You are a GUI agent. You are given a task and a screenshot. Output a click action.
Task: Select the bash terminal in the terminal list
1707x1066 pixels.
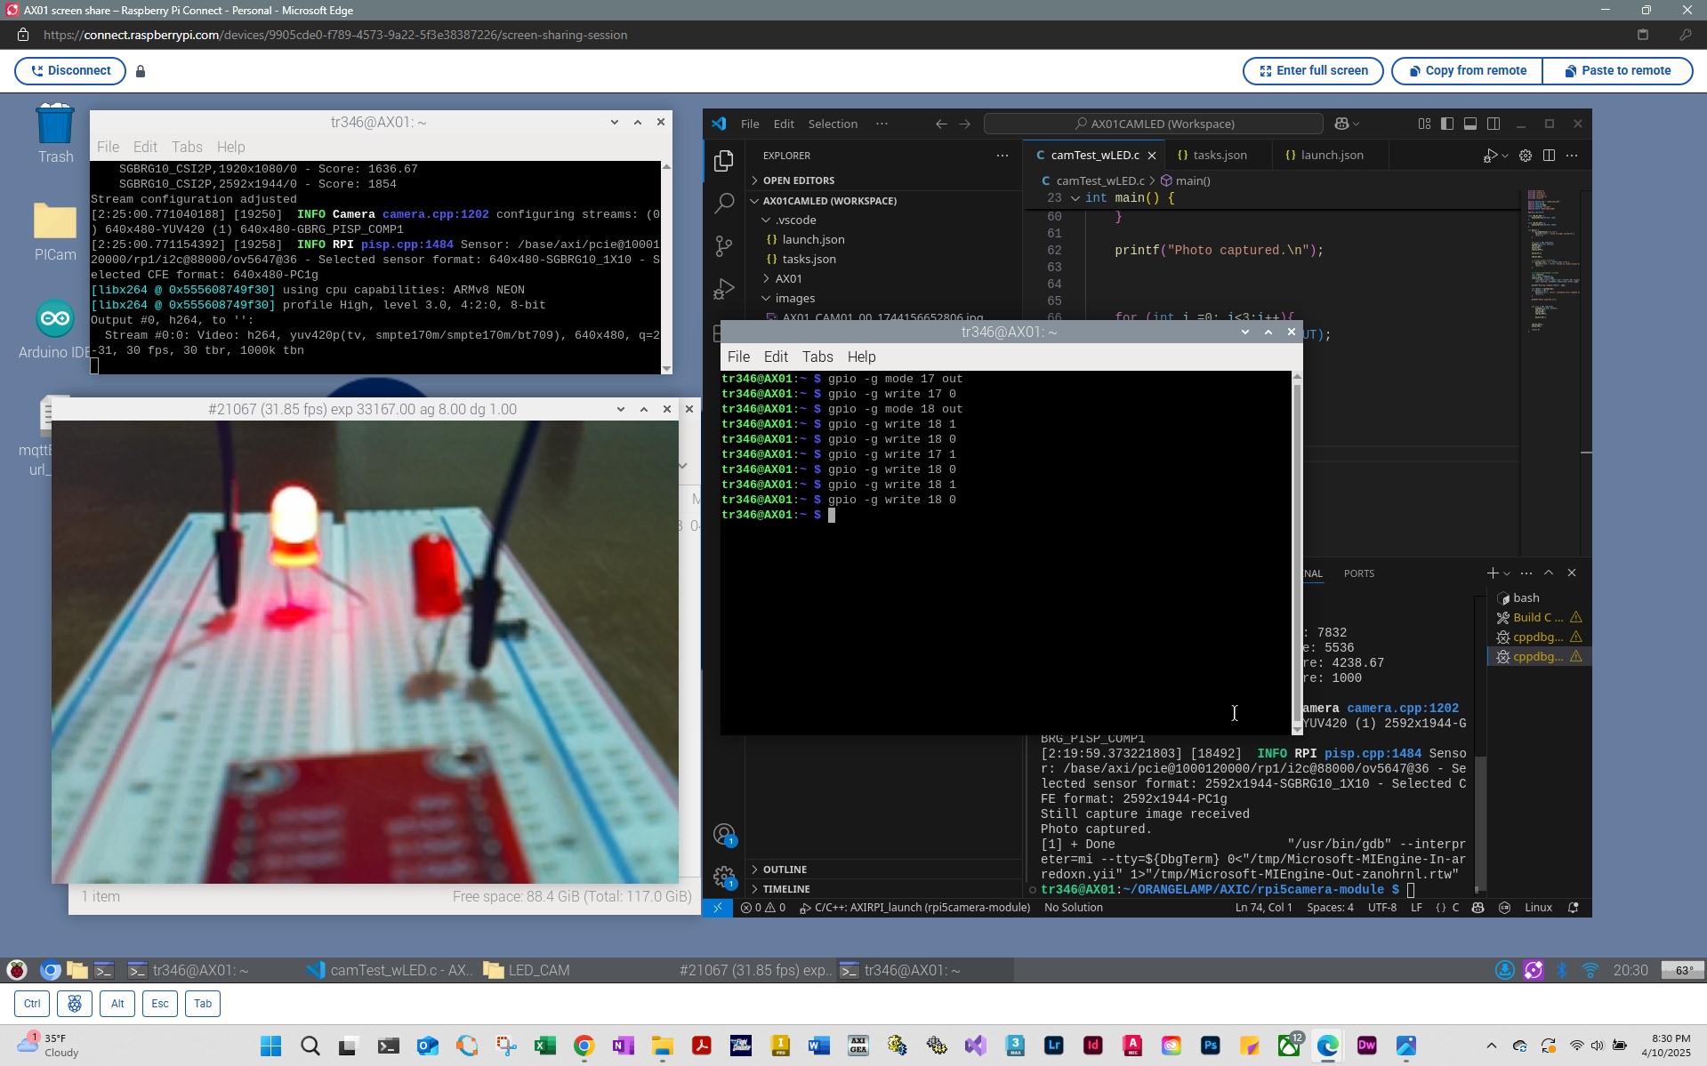click(1525, 597)
